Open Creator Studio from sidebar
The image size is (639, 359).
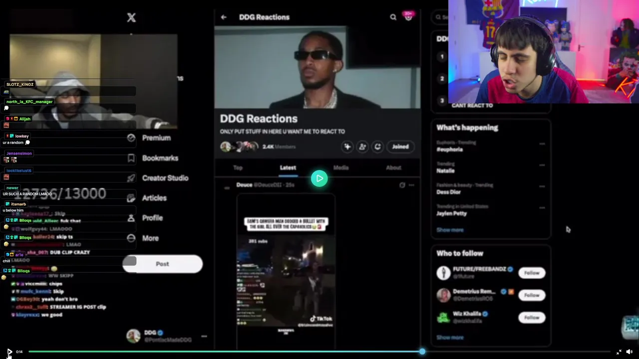[x=165, y=178]
